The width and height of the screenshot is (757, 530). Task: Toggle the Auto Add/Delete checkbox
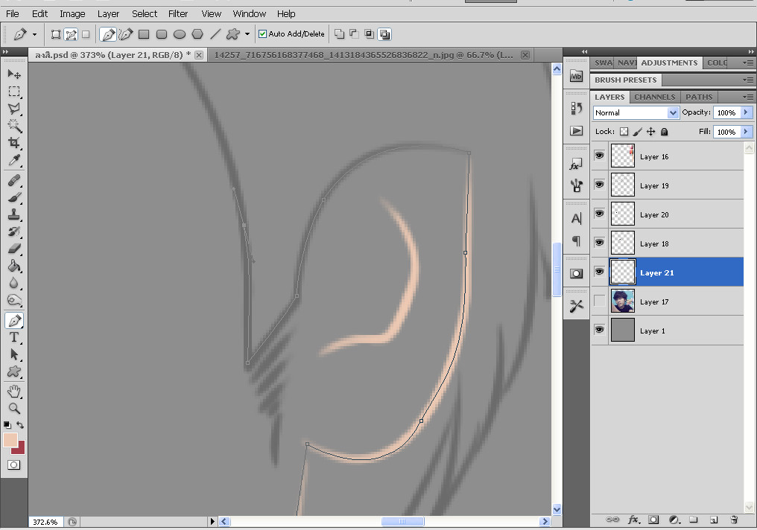pos(262,34)
